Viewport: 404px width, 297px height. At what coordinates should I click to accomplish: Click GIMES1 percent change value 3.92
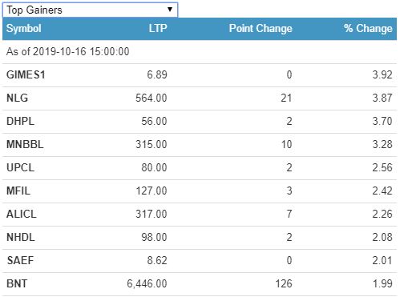(382, 74)
